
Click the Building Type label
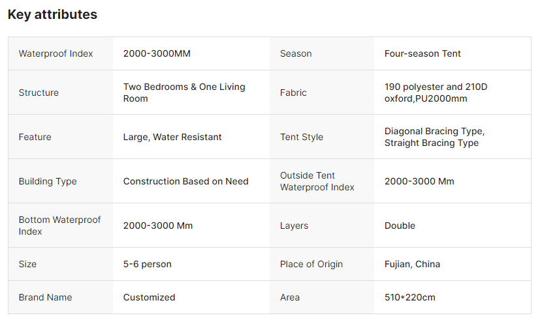pyautogui.click(x=48, y=181)
